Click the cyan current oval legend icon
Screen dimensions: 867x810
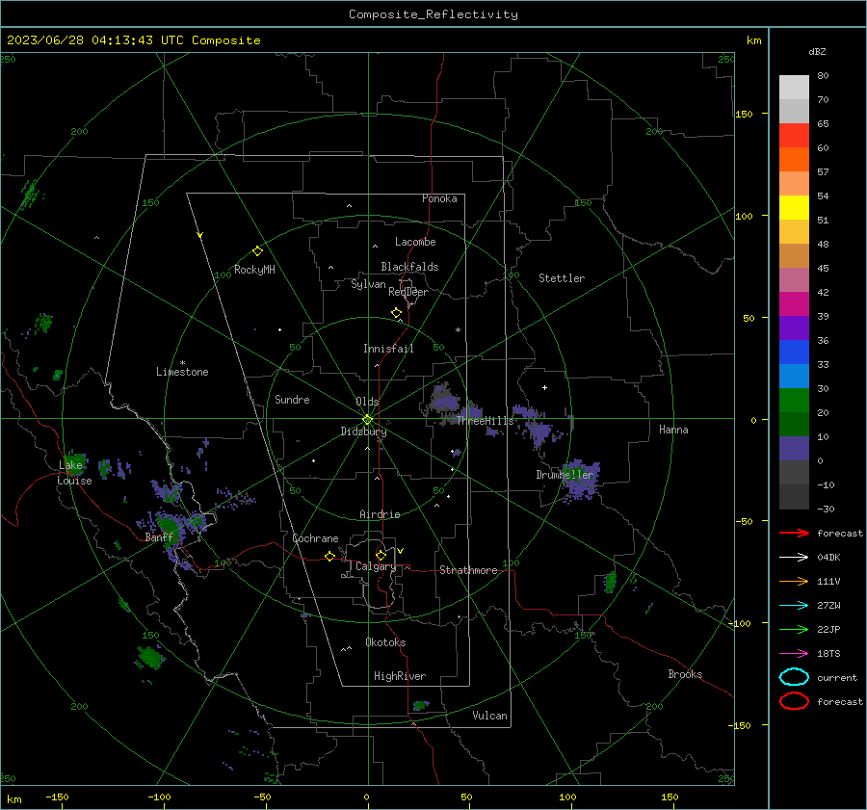pyautogui.click(x=794, y=677)
